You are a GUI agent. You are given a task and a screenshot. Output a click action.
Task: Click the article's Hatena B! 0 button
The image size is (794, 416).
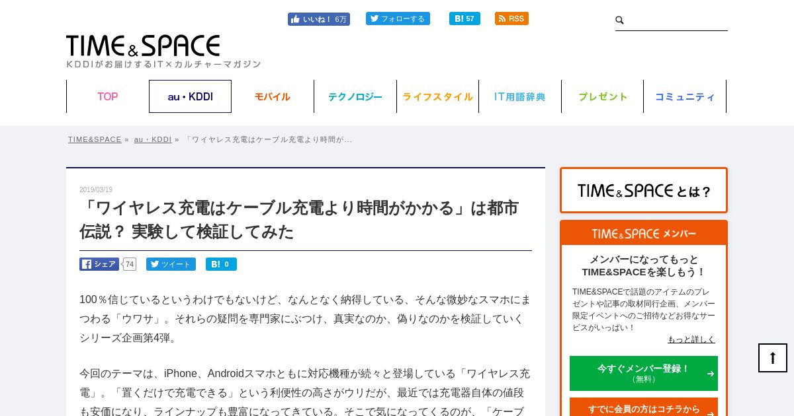point(221,264)
